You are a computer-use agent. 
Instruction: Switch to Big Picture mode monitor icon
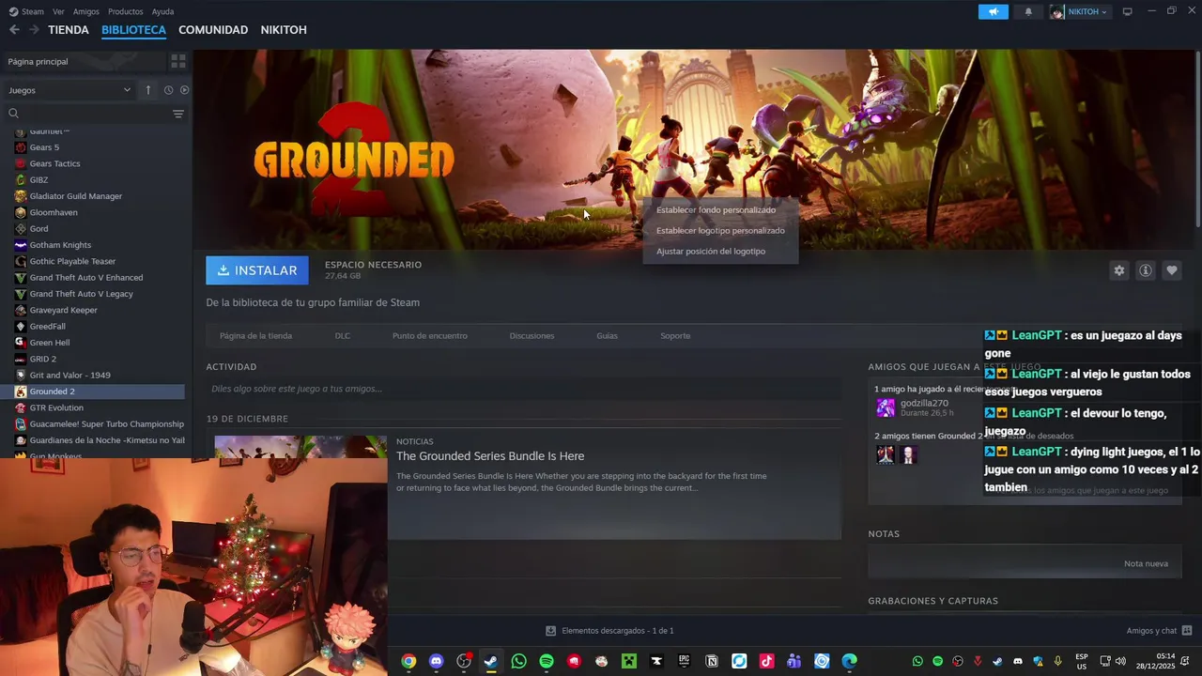coord(1127,12)
